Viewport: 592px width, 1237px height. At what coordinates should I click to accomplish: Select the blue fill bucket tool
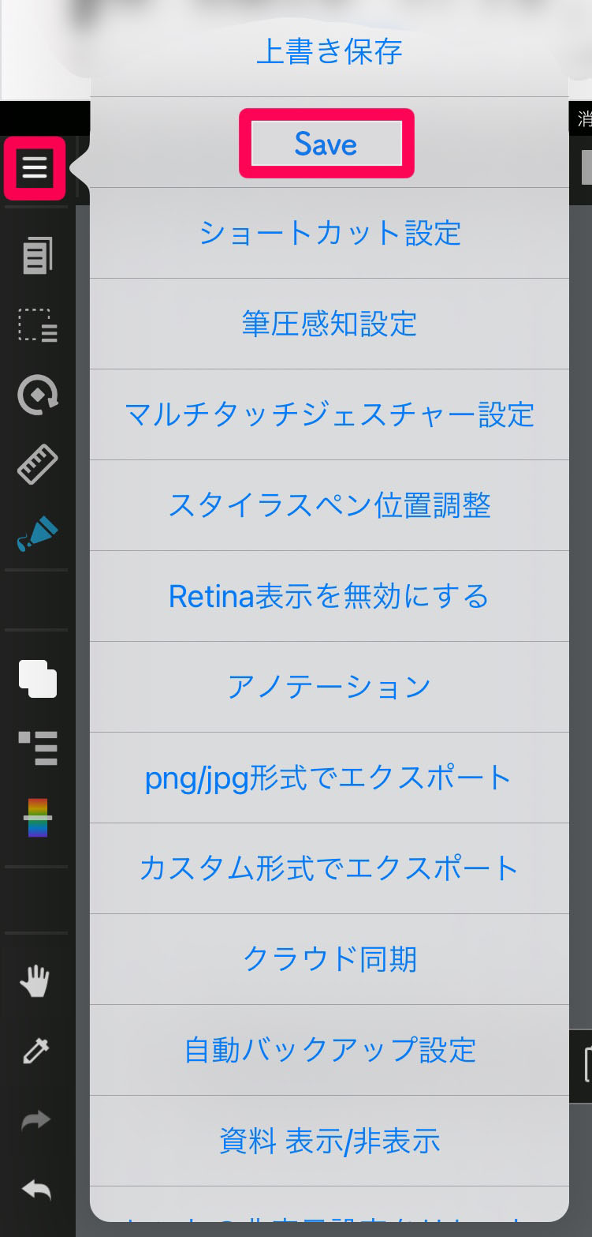pyautogui.click(x=37, y=534)
